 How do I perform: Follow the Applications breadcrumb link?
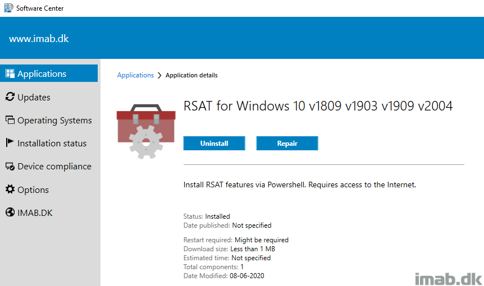(135, 75)
